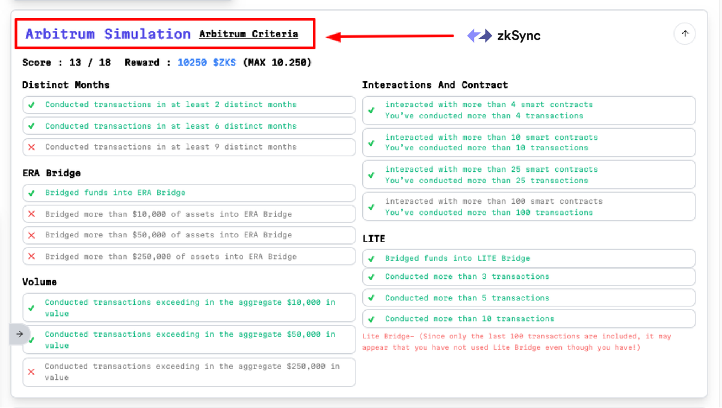Click the 10250 $ZKS reward value

[x=207, y=62]
